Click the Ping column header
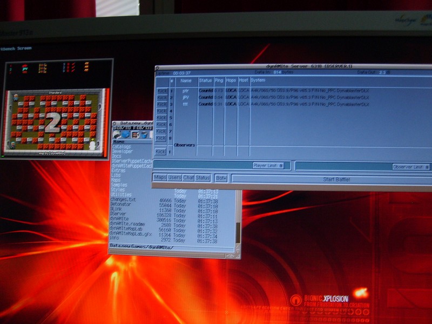Screen dimensions: 432x324 (219, 80)
